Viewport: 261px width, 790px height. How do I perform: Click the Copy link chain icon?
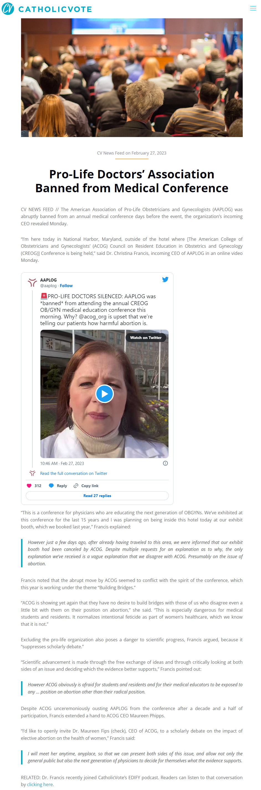[x=76, y=485]
